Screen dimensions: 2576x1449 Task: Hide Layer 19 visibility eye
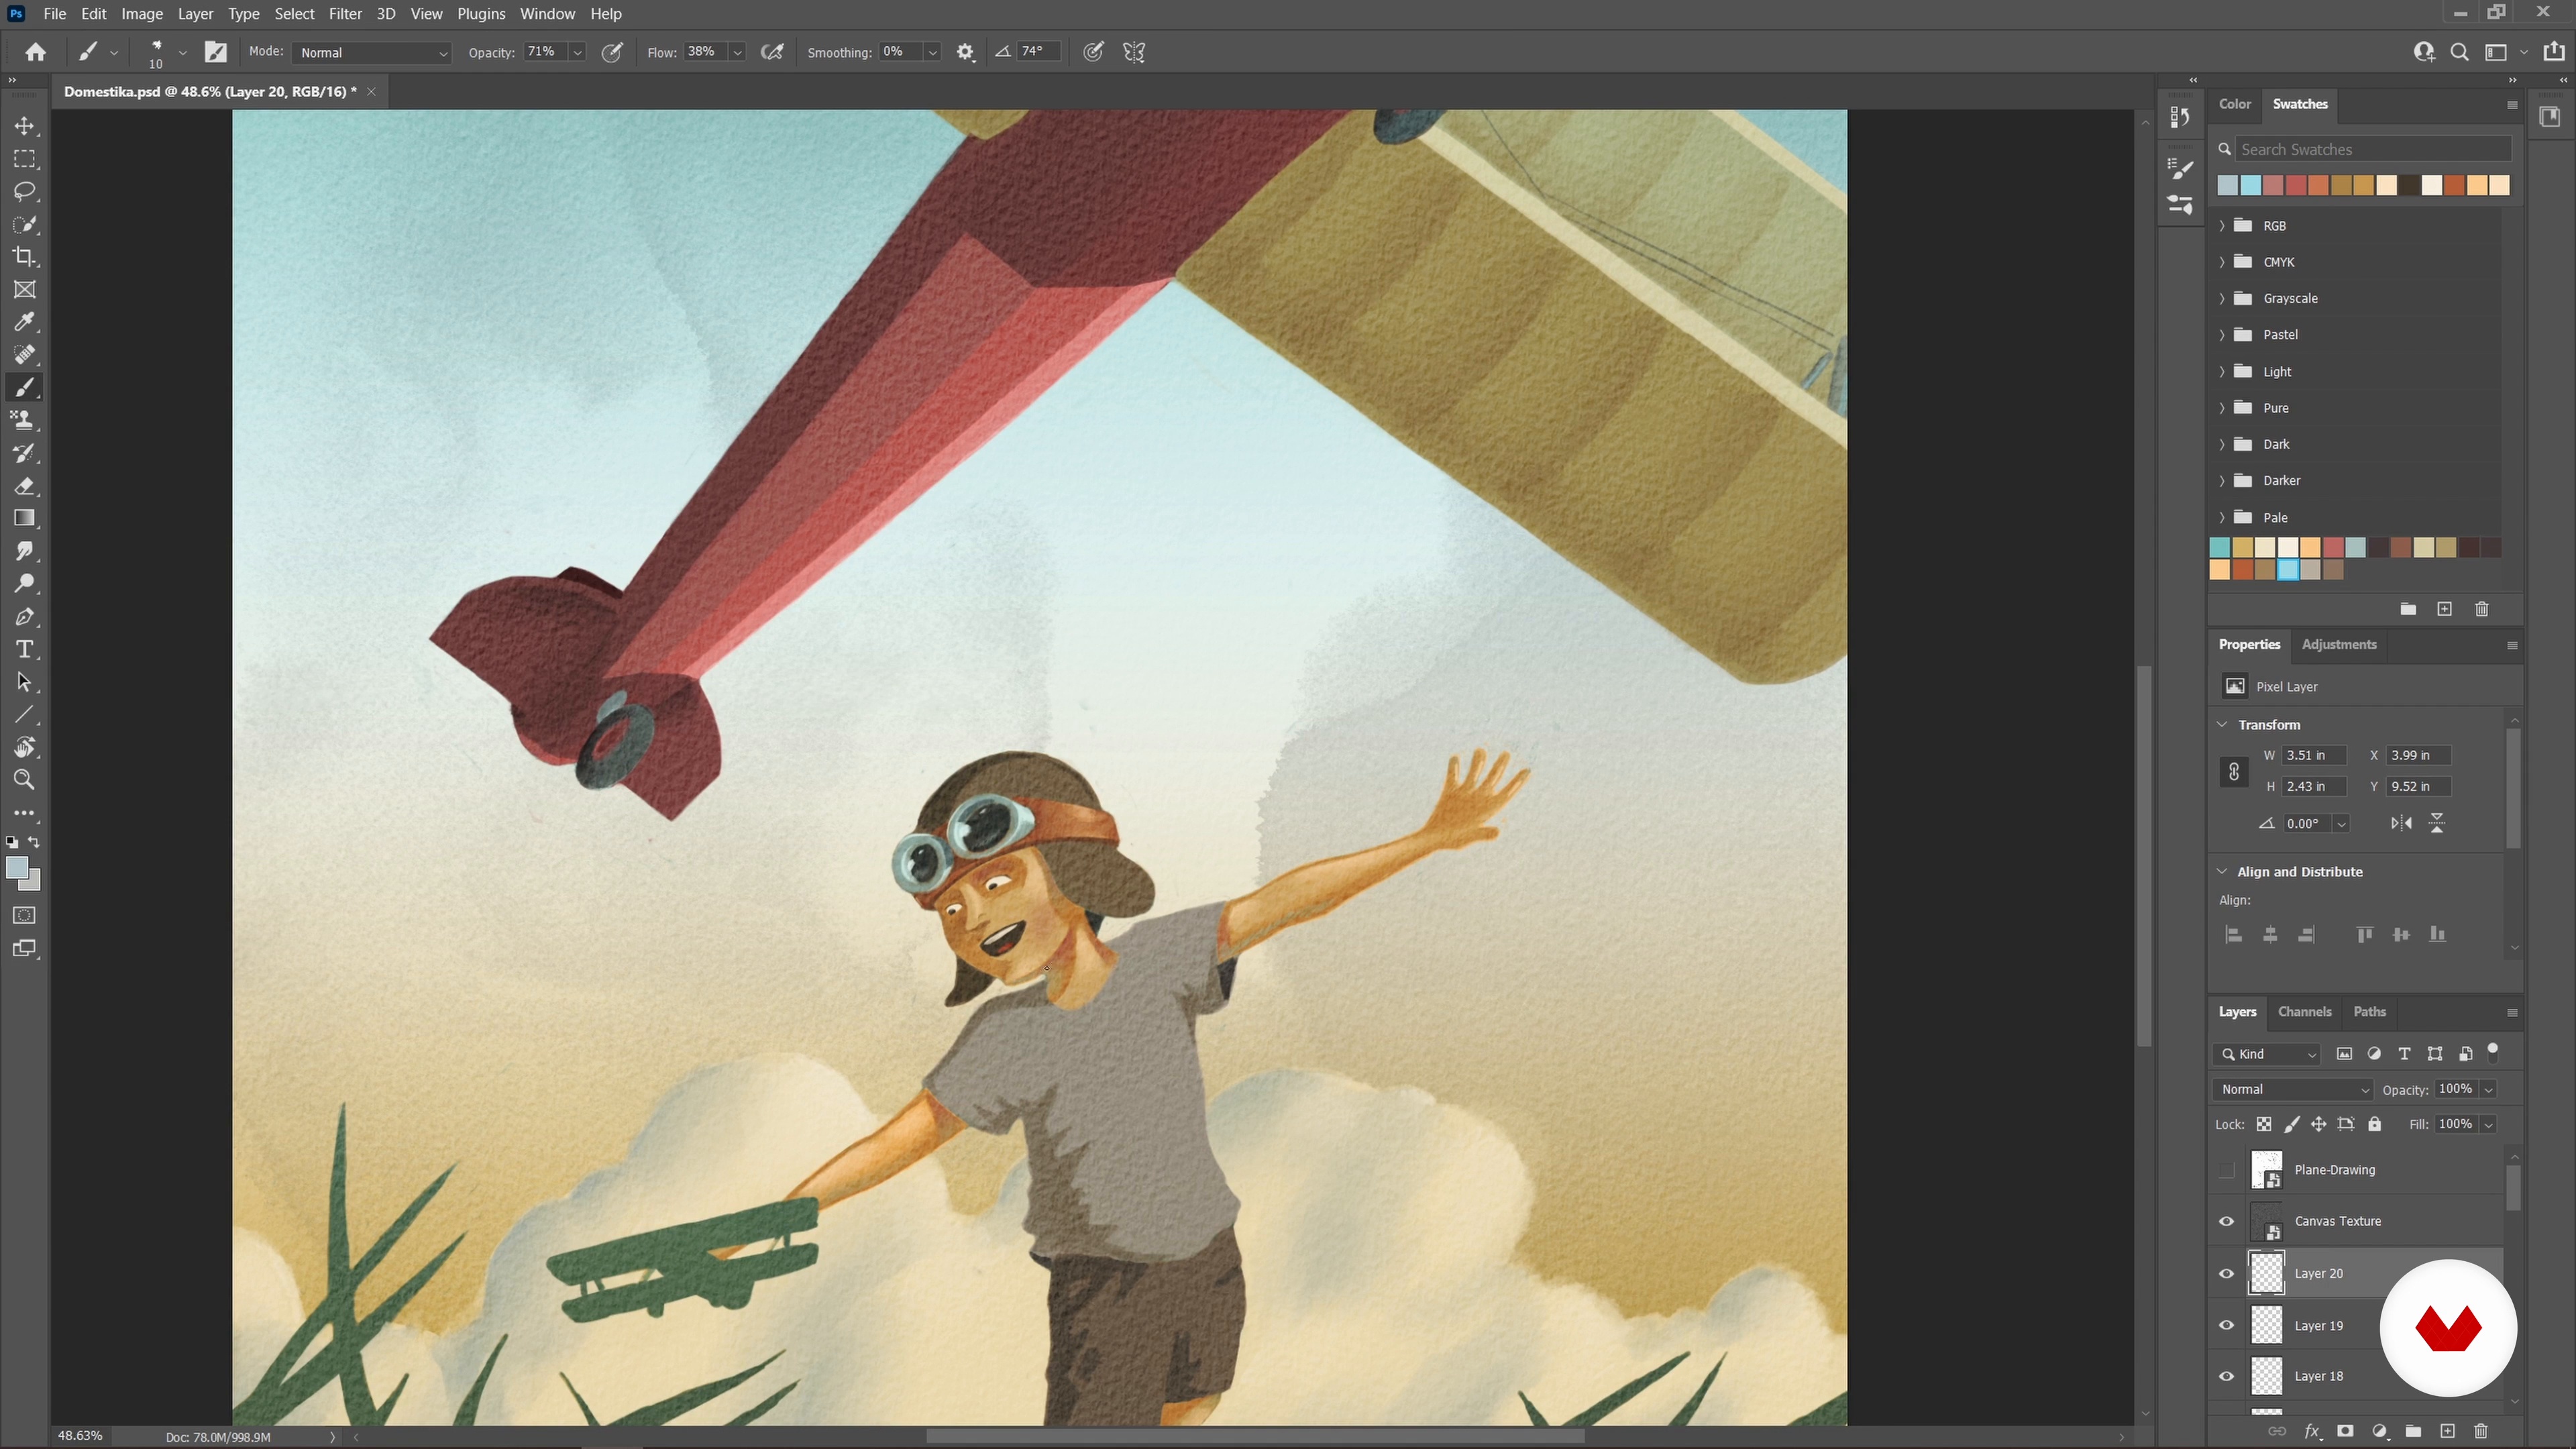click(x=2227, y=1325)
